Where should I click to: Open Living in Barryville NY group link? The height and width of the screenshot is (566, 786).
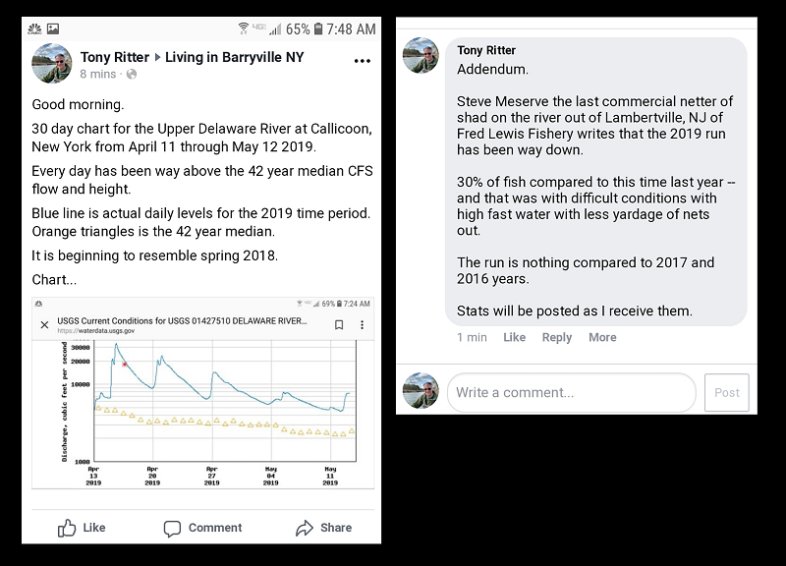click(x=234, y=57)
